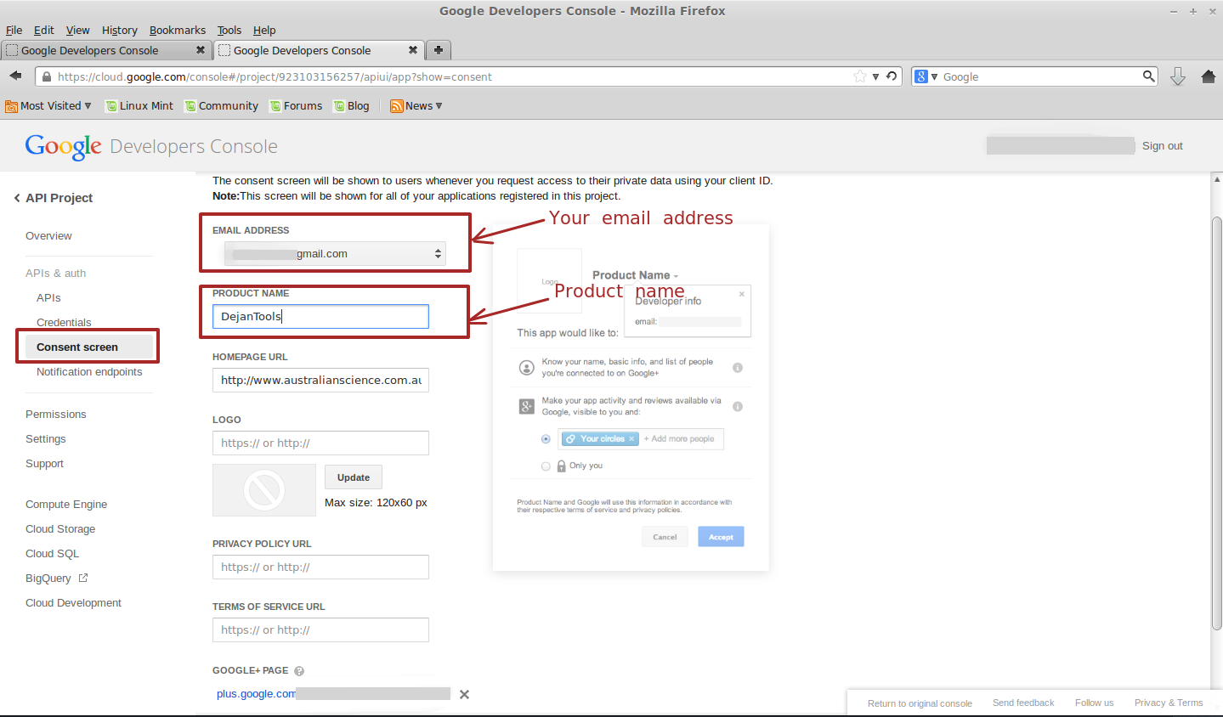This screenshot has height=717, width=1223.
Task: Open Settings in the sidebar
Action: [x=46, y=439]
